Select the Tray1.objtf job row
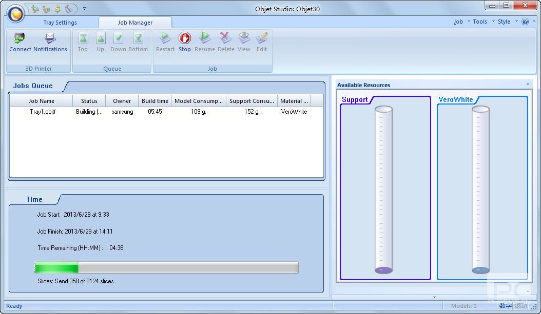Viewport: 541px width, 314px height. 43,112
